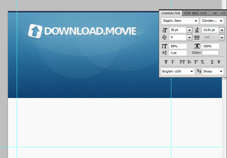Expand the font size dropdown arrow
The height and width of the screenshot is (158, 227).
[x=189, y=30]
